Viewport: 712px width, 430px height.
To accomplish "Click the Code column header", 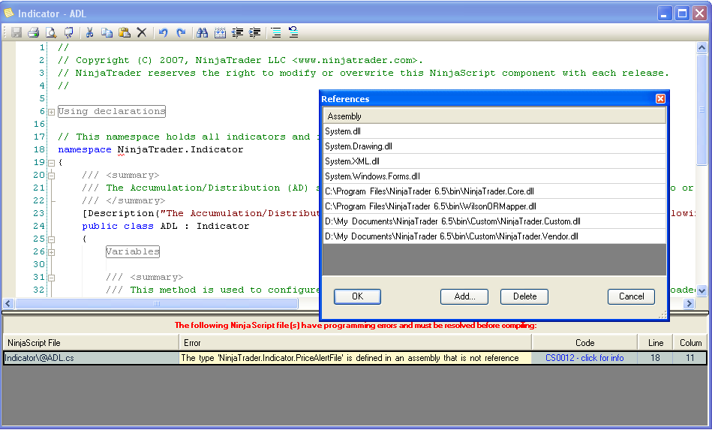I will pos(584,343).
